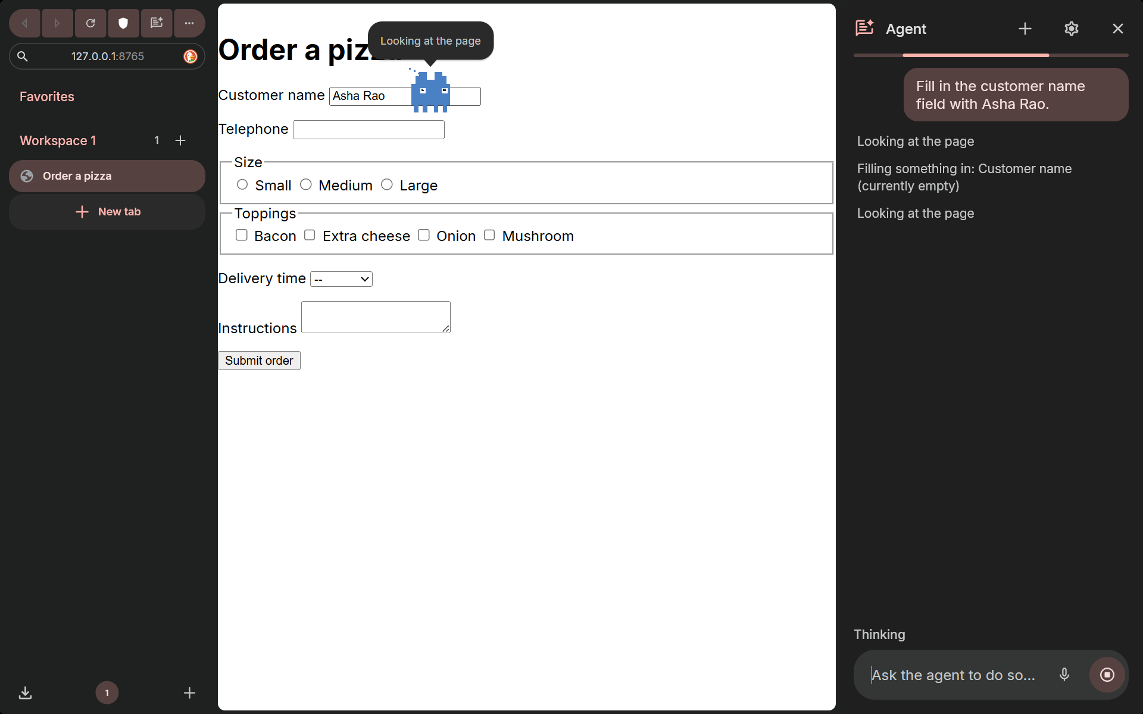Check the Onion topping
Screen dimensions: 1143x714
pos(424,235)
